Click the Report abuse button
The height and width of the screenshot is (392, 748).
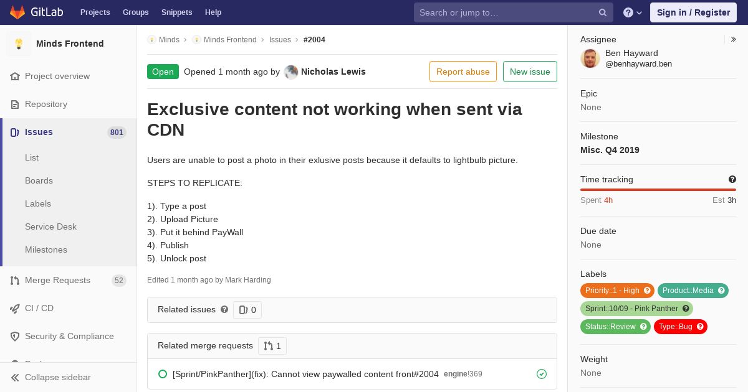pyautogui.click(x=463, y=72)
